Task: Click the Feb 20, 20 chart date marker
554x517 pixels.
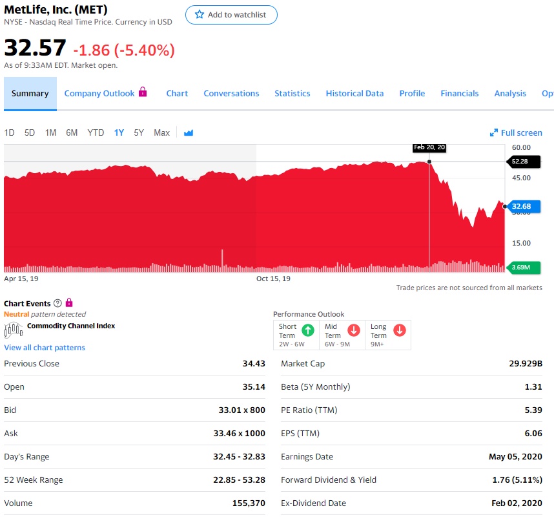Action: pyautogui.click(x=429, y=147)
